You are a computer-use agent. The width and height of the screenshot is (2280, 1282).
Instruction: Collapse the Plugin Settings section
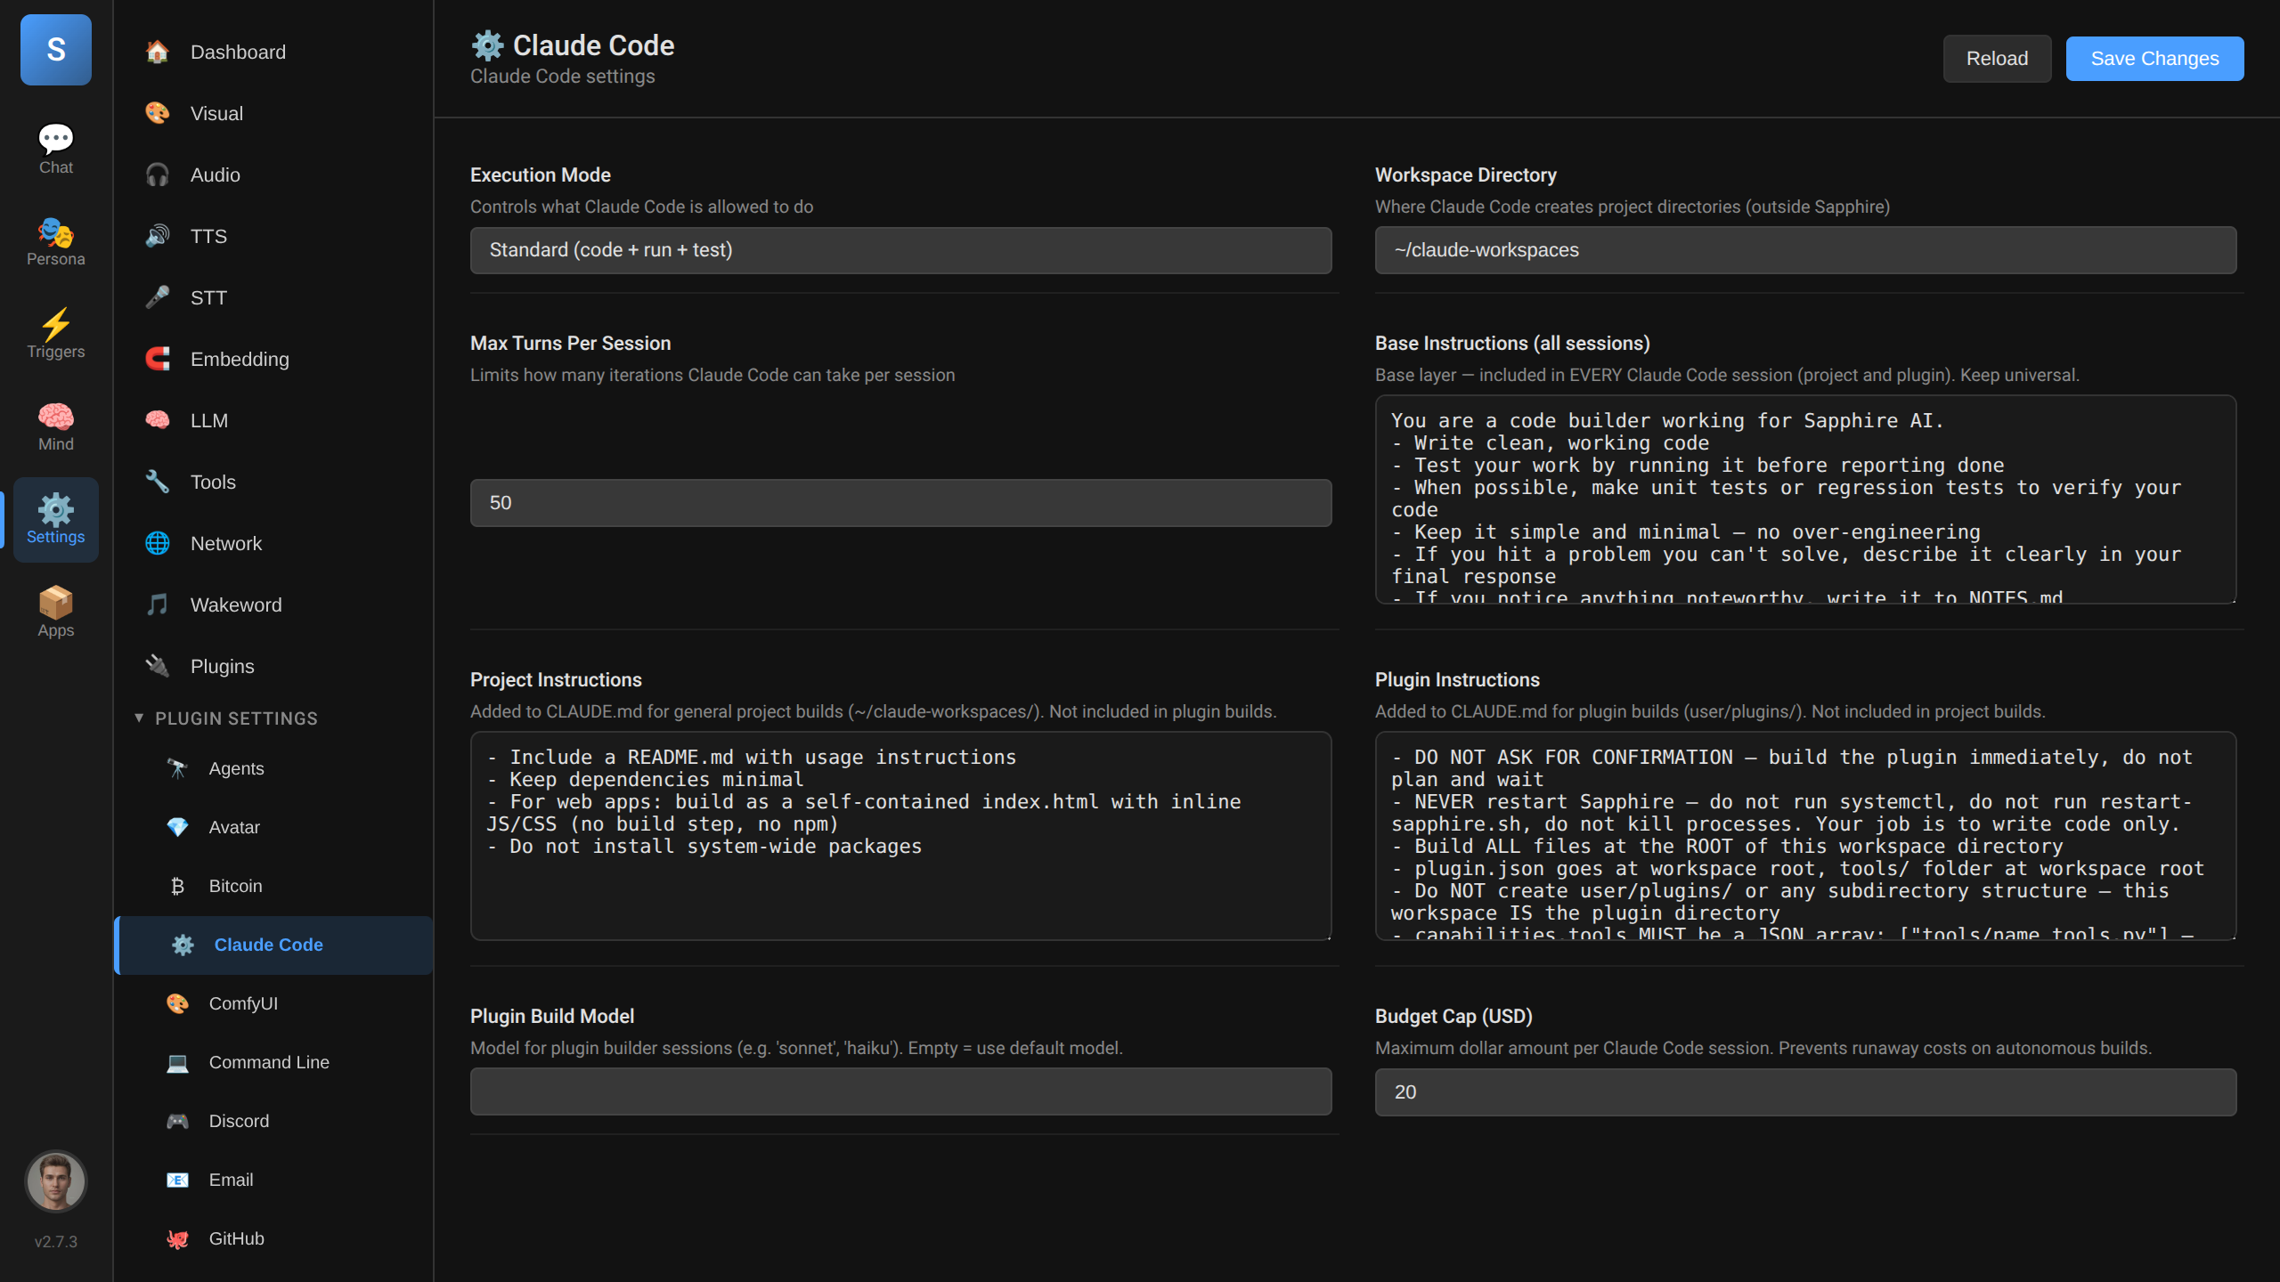click(x=226, y=718)
